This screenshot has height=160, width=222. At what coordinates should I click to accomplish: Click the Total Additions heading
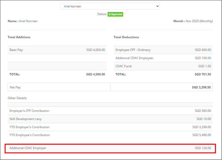pyautogui.click(x=19, y=37)
